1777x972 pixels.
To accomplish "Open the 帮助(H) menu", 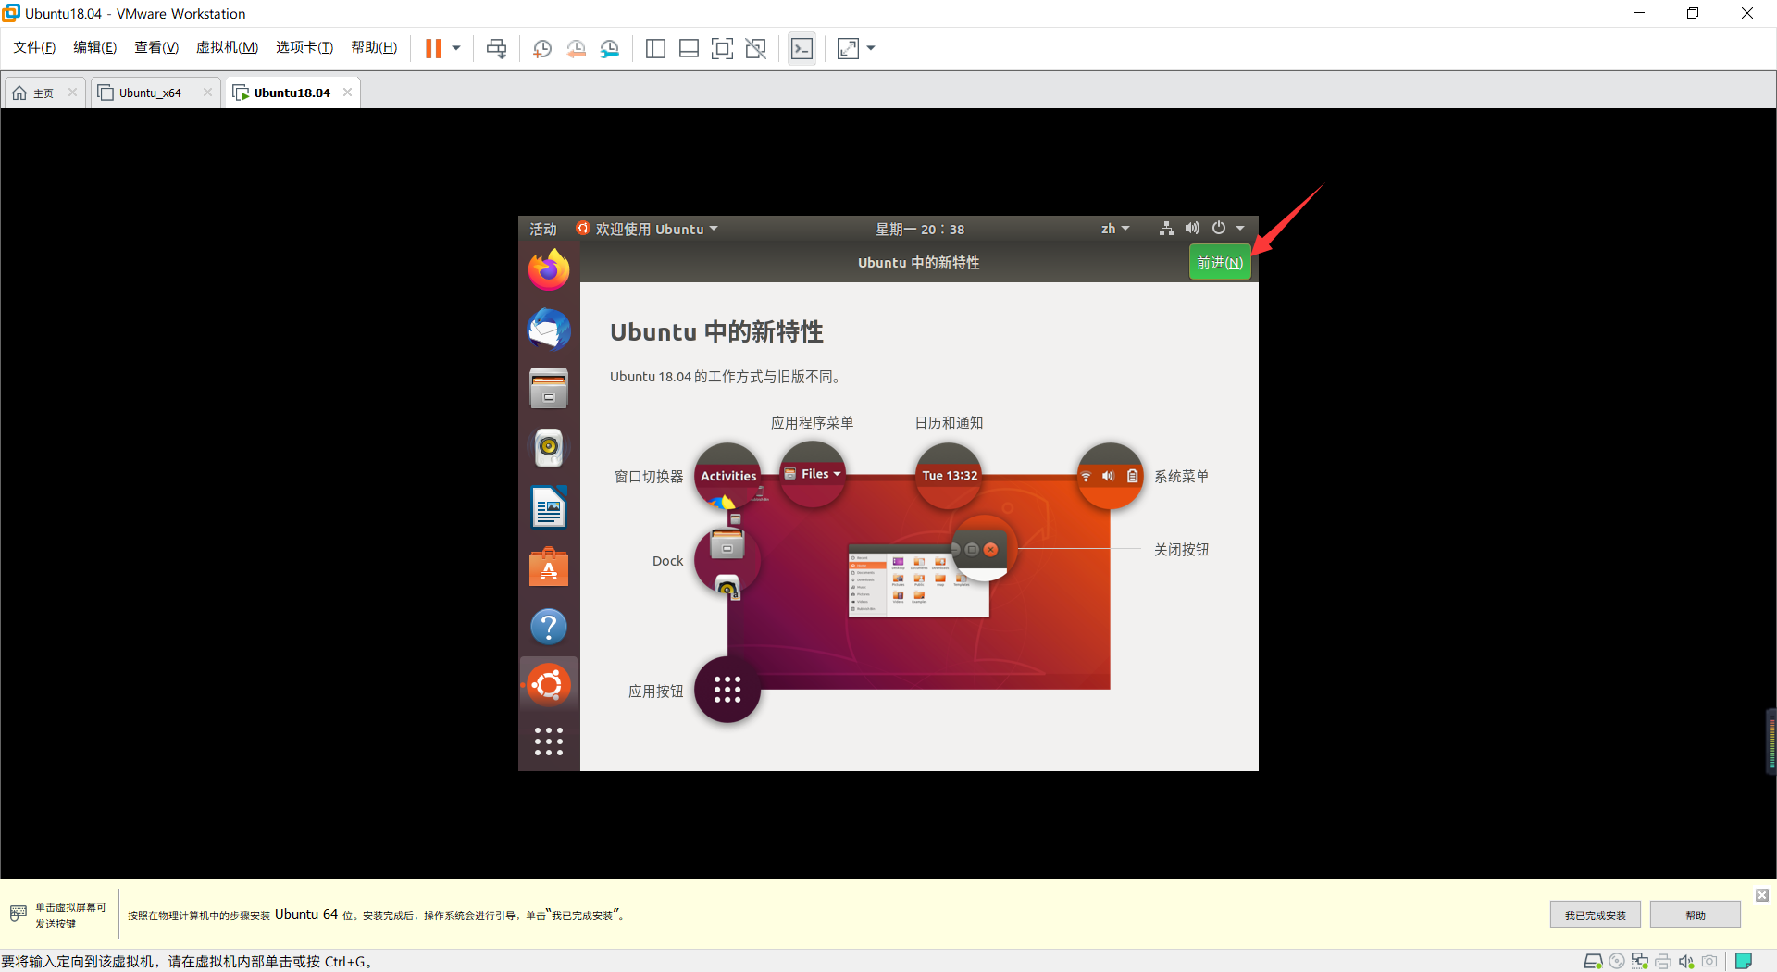I will pyautogui.click(x=374, y=47).
